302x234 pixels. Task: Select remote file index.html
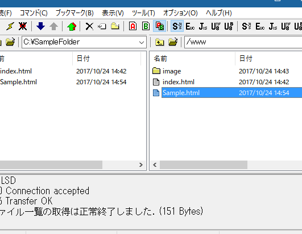click(x=179, y=82)
